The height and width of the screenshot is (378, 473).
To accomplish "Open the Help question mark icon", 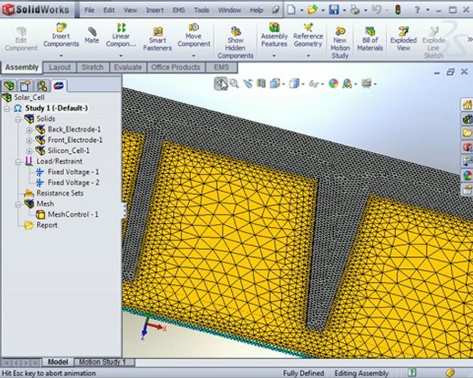I will (417, 10).
